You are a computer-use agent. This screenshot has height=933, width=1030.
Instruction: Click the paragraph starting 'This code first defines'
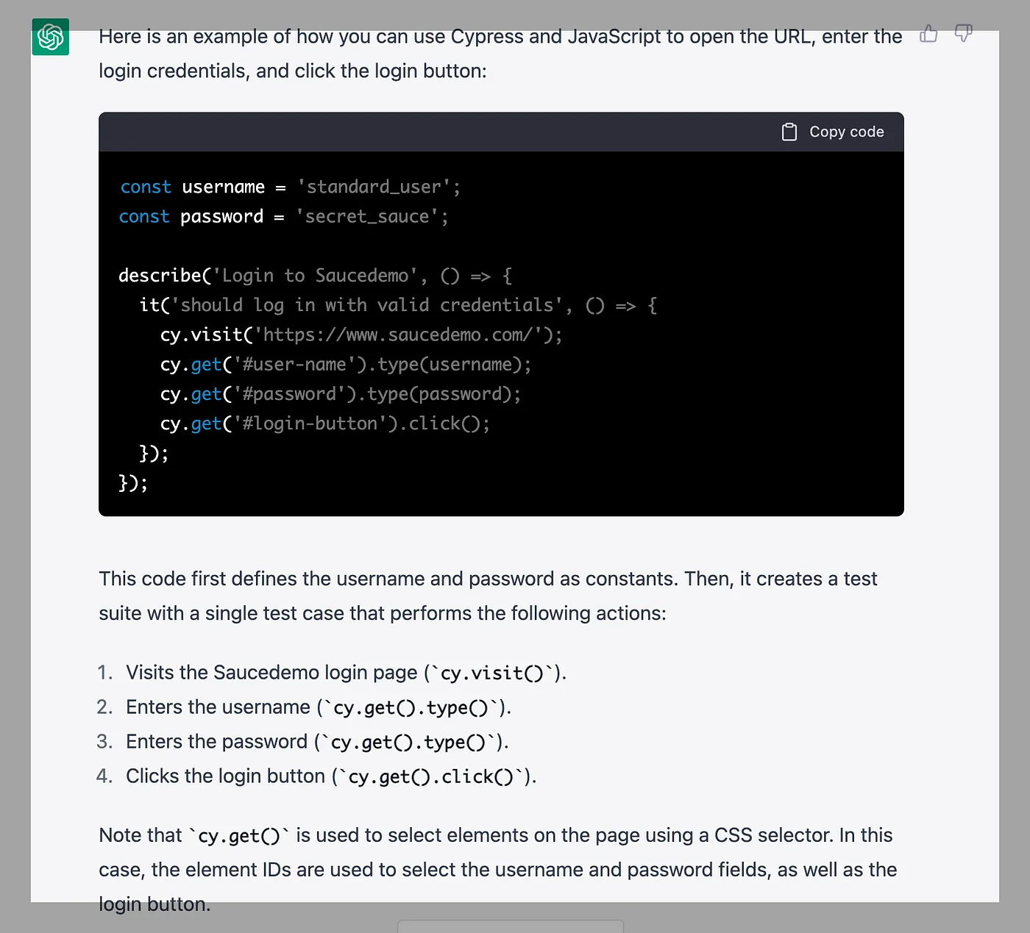(x=489, y=596)
